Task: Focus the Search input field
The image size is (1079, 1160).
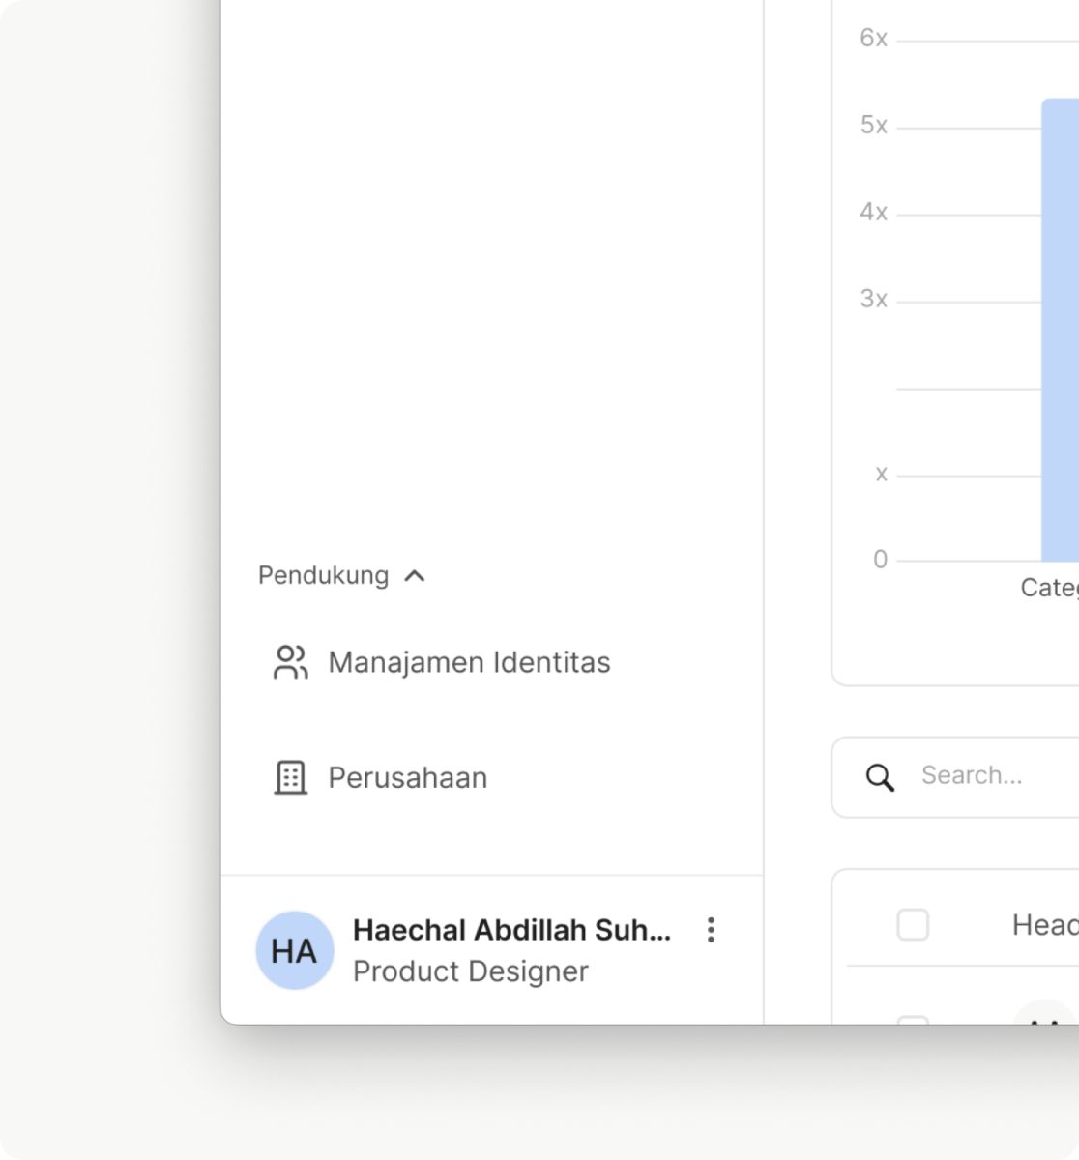Action: (x=996, y=775)
